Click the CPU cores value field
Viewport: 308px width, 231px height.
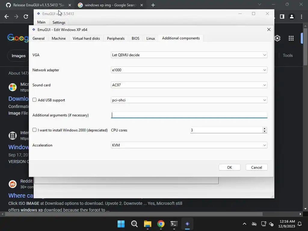tap(226, 130)
